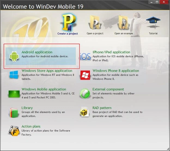This screenshot has width=170, height=151.
Task: Click the text 'Application for mobile device such as'
Action: tap(115, 75)
